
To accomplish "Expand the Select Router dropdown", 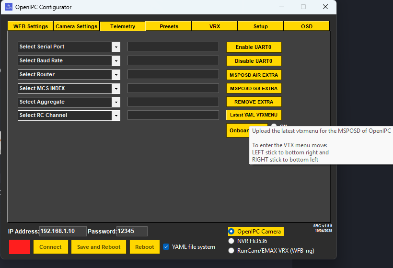I will (x=116, y=75).
